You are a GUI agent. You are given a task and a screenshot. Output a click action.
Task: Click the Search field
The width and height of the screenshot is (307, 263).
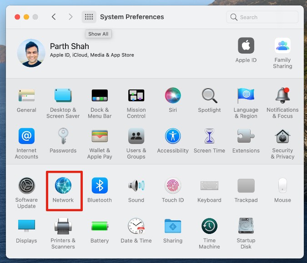[262, 17]
